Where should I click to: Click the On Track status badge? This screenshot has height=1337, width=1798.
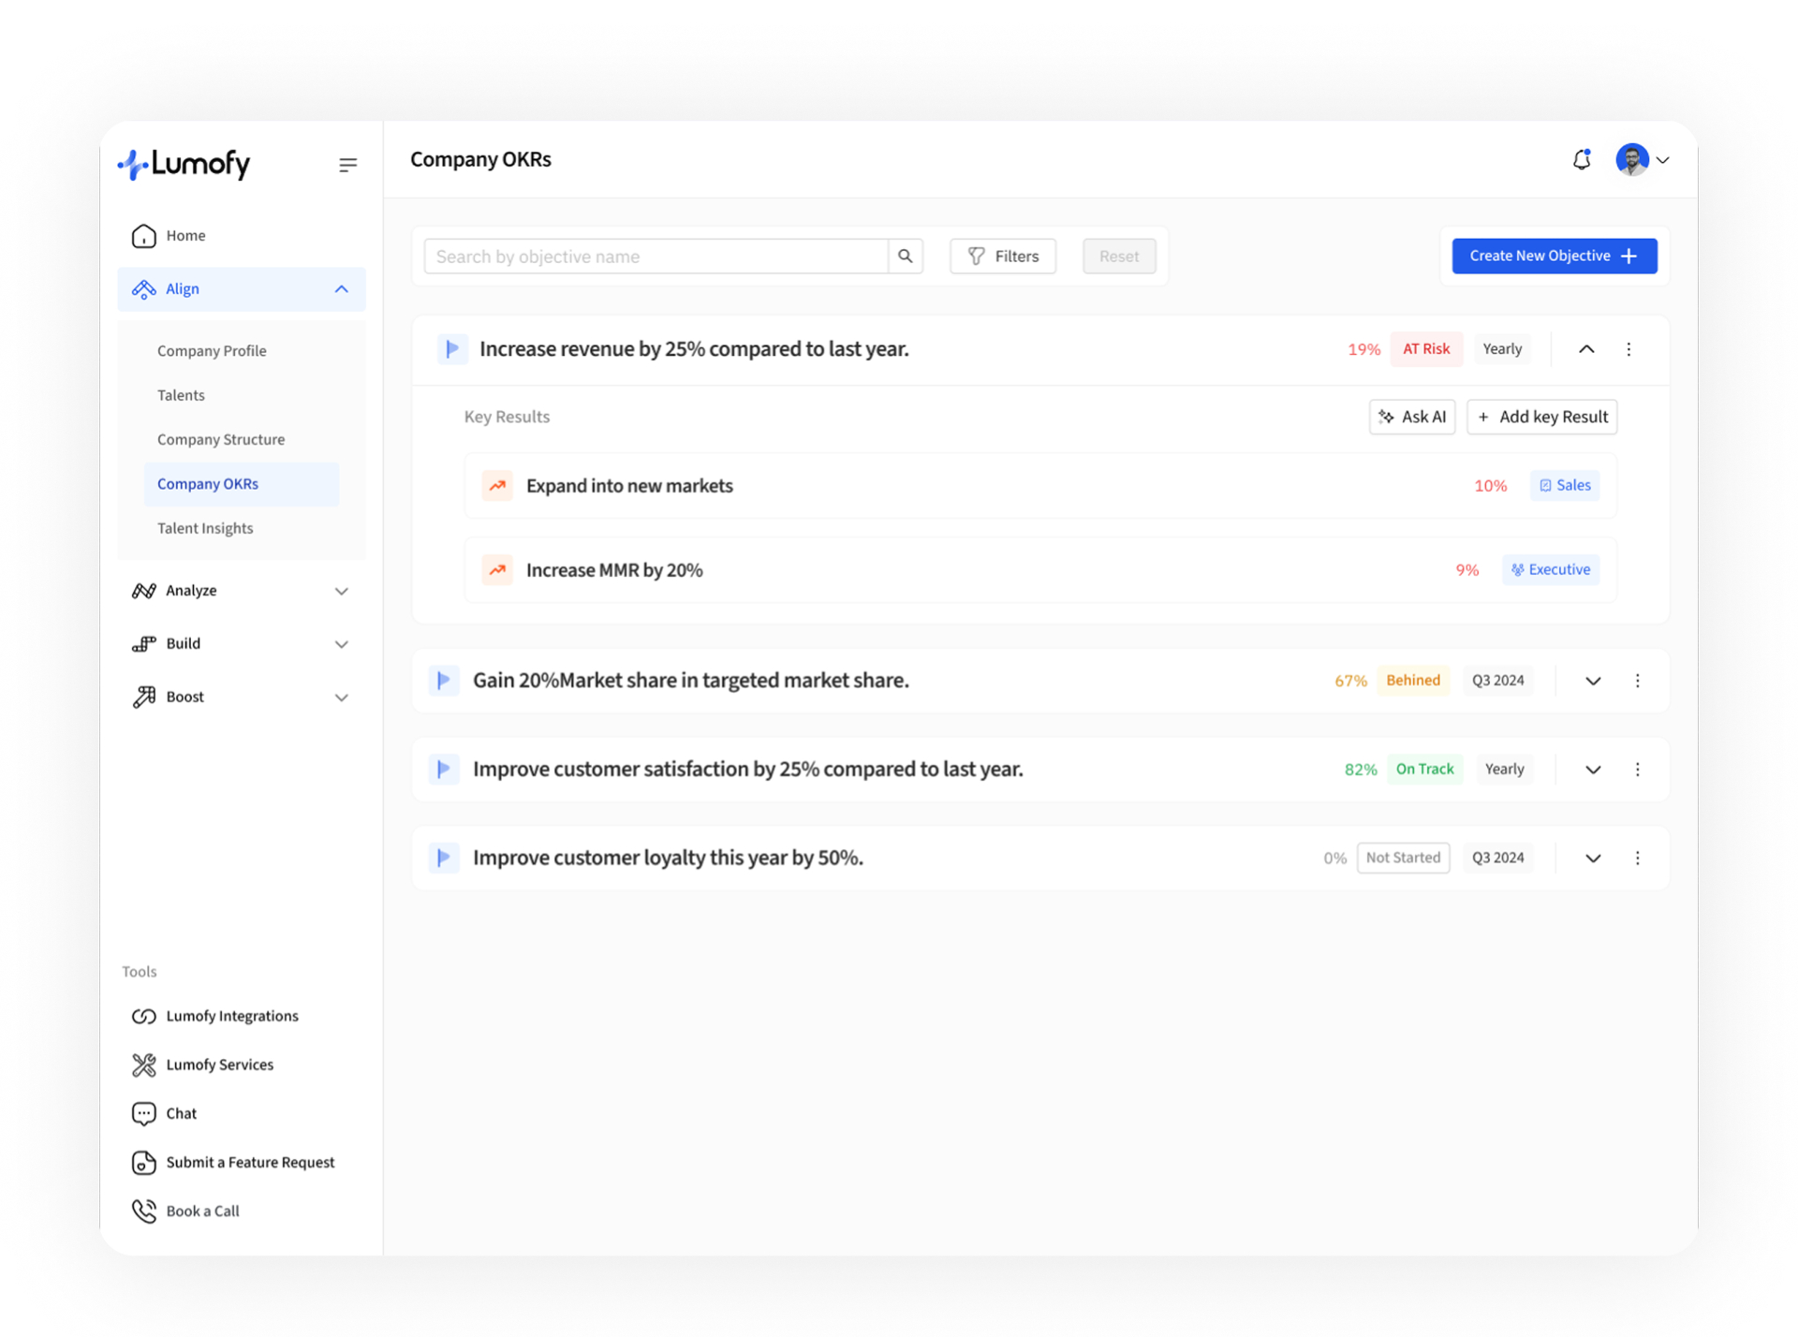[1424, 770]
